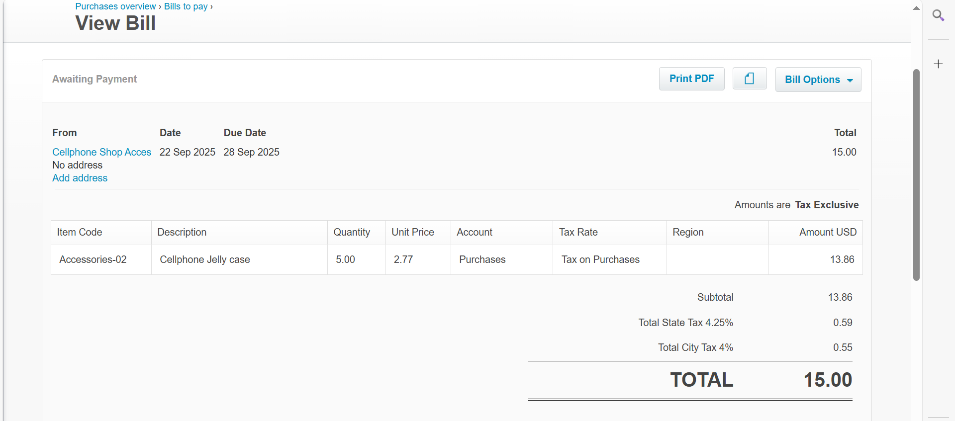Click the search magnifier icon in sidebar

[938, 15]
